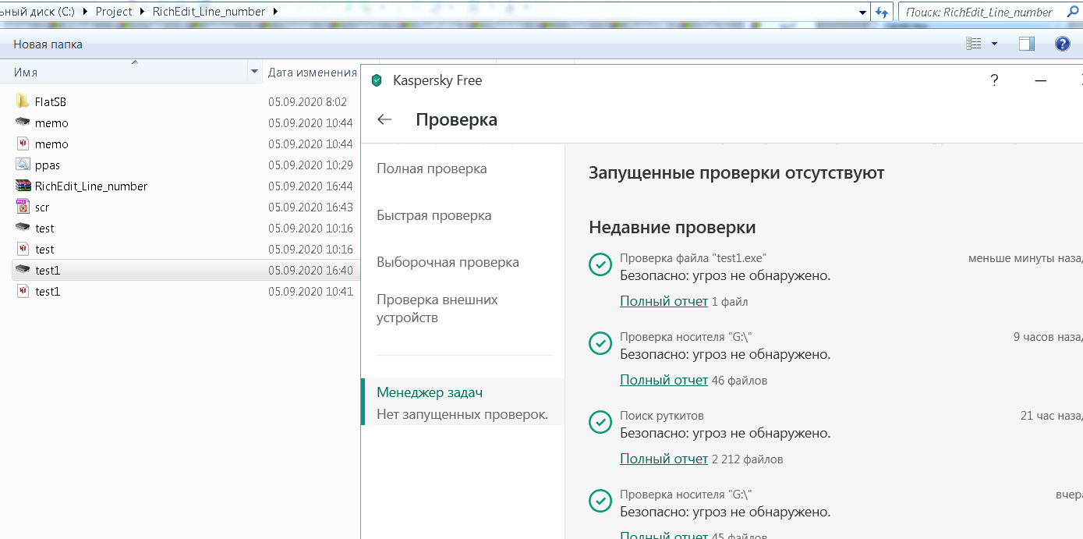Click the date 05.09.2020 16:44

(310, 186)
